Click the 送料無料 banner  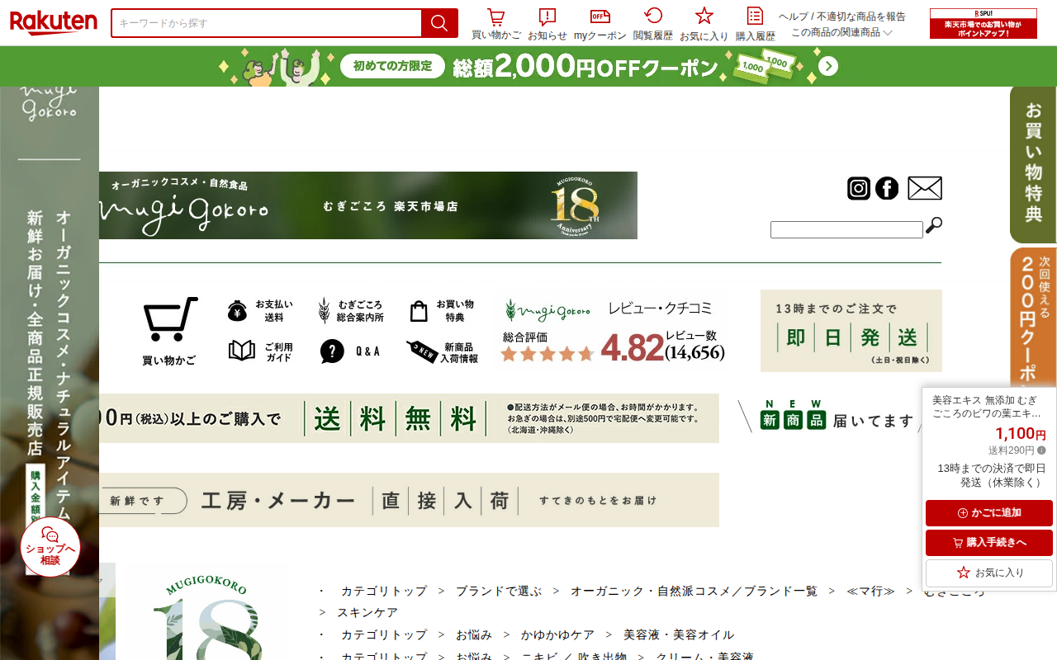click(409, 418)
